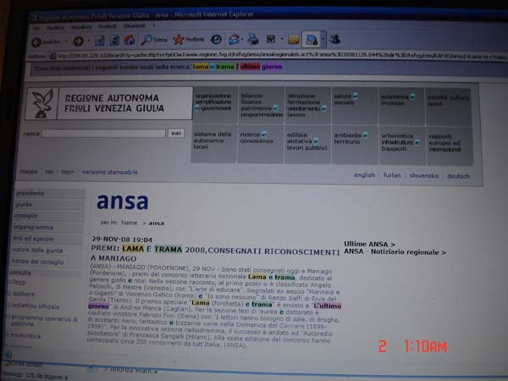Screen dimensions: 508x381
Task: Click the login link
Action: click(68, 172)
